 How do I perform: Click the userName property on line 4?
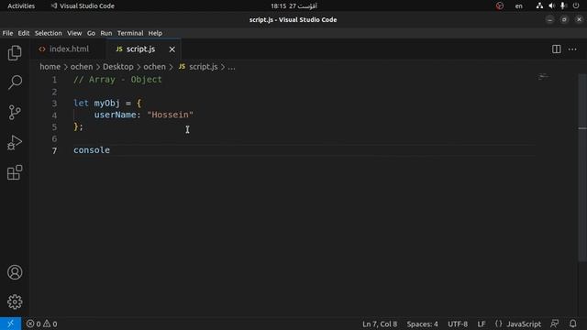(115, 115)
